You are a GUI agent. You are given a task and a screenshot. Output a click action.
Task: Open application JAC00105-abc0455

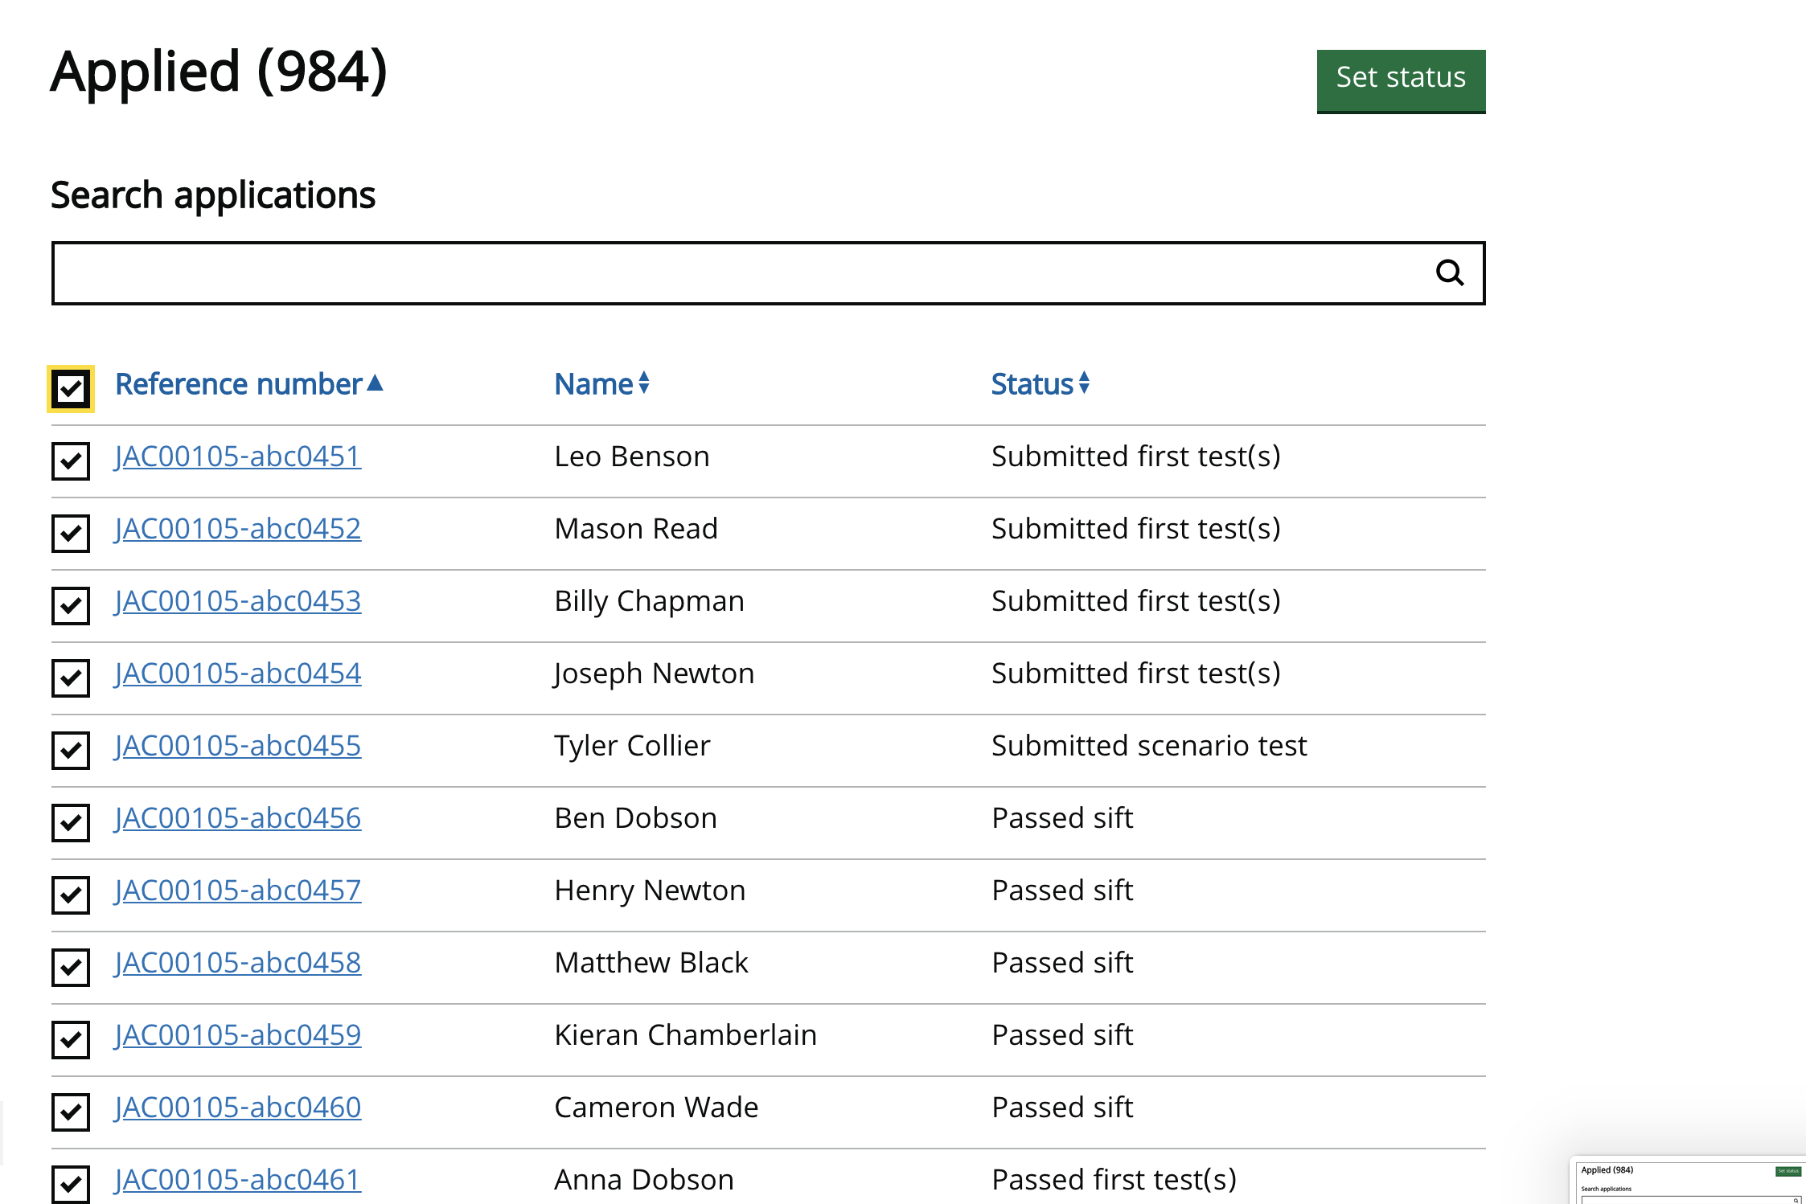238,746
